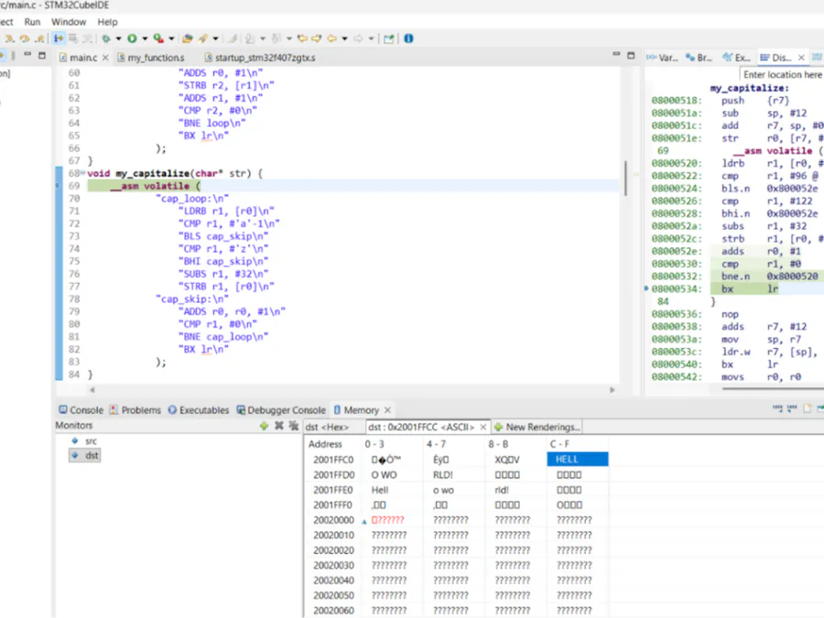Viewport: 824px width, 618px height.
Task: Open the Back history dropdown arrow
Action: 345,38
